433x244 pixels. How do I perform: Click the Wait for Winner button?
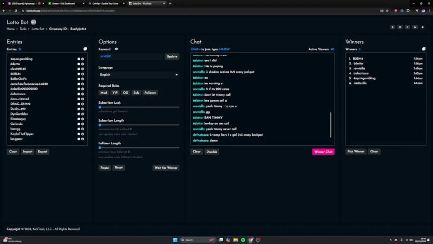[x=166, y=168]
